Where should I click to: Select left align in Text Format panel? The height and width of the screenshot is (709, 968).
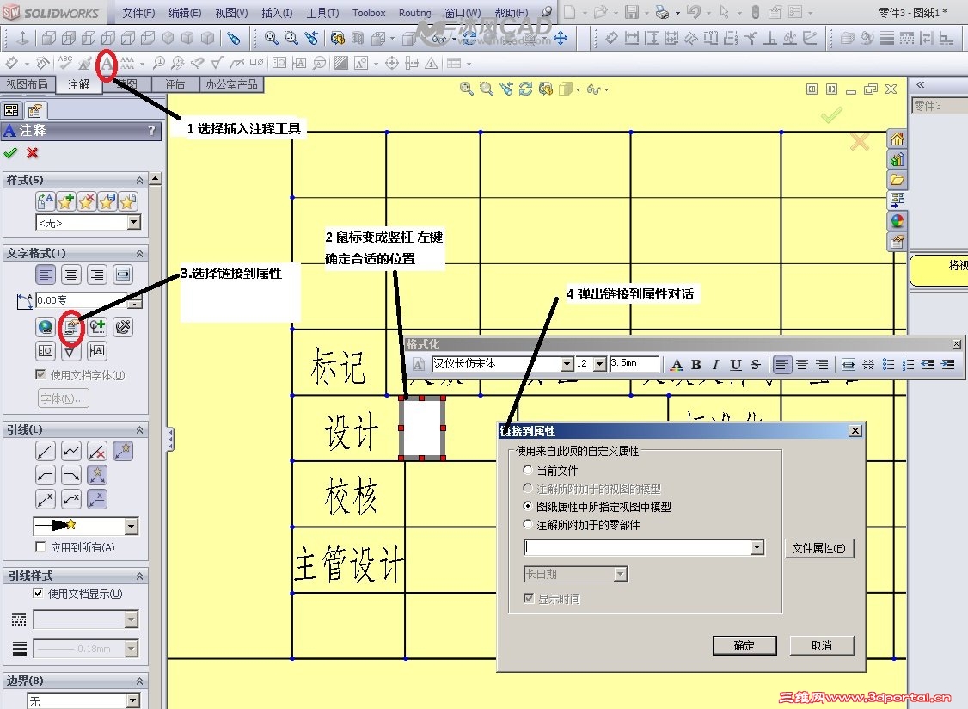tap(45, 274)
